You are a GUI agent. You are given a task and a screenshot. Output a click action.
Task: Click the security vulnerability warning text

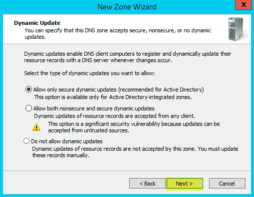point(134,127)
